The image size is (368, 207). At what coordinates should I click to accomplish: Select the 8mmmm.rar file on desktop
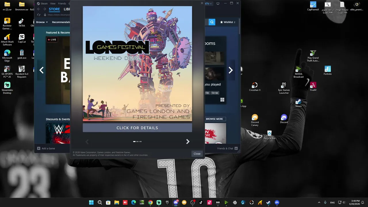click(x=22, y=6)
